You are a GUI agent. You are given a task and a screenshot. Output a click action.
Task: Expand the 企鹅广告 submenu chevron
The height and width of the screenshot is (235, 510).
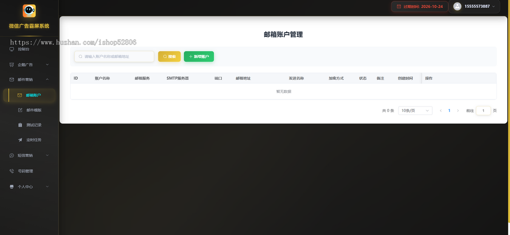pos(47,64)
